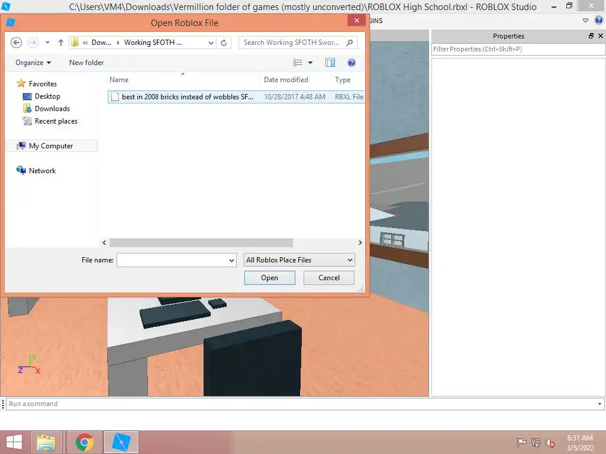
Task: Select best in 2008 bricks file
Action: tap(236, 97)
